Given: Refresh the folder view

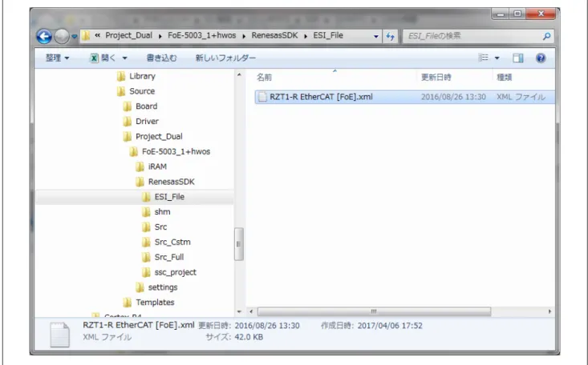Looking at the screenshot, I should point(391,36).
